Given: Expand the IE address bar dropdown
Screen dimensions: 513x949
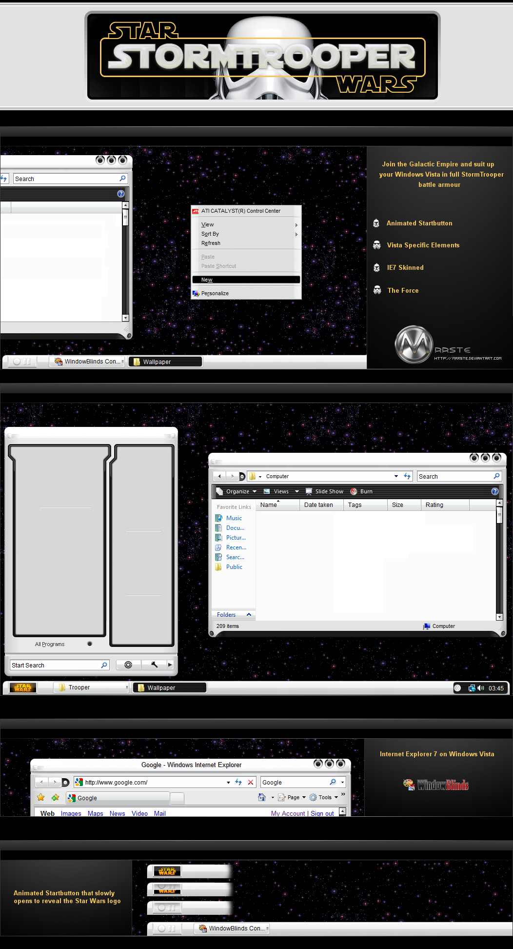Looking at the screenshot, I should click(x=228, y=782).
